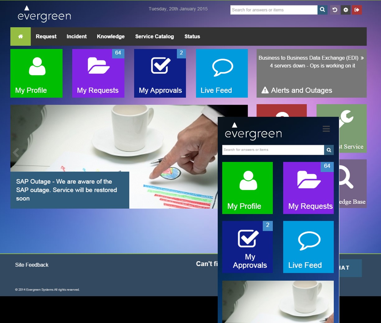
Task: Open the Settings gear icon
Action: pos(345,10)
